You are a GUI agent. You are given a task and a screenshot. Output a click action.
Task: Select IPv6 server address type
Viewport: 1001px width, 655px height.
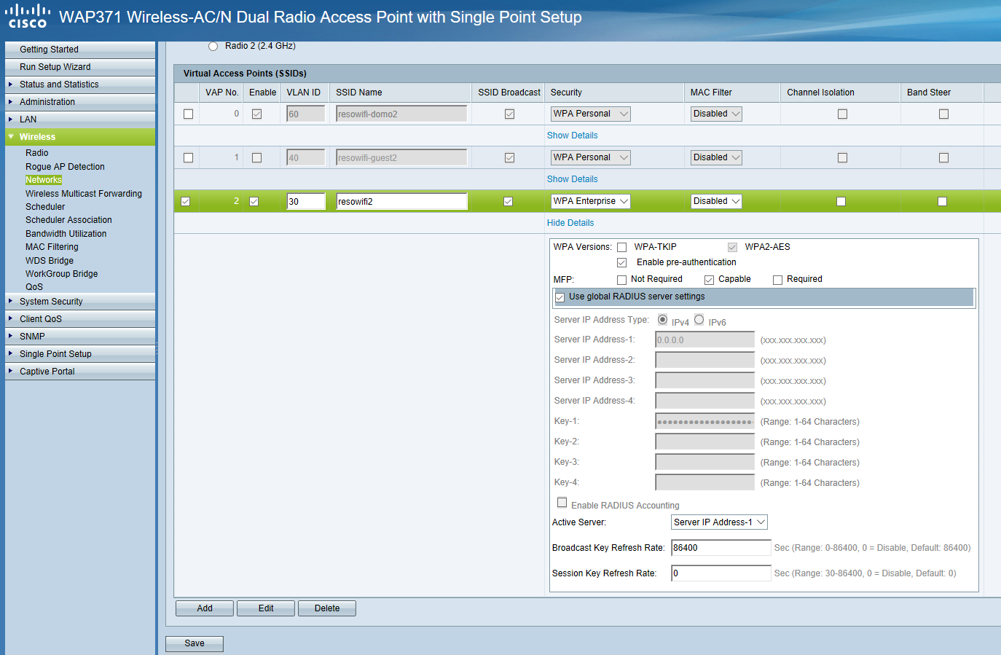[699, 320]
